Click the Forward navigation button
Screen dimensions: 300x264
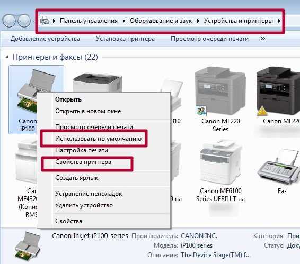(24, 21)
